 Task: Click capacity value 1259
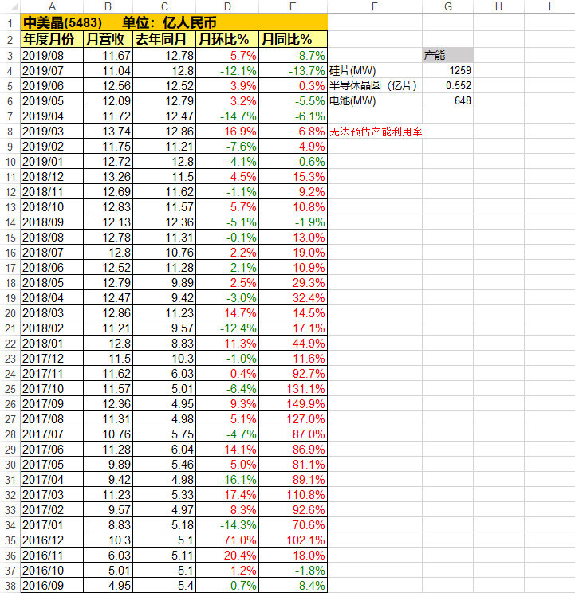click(x=447, y=71)
